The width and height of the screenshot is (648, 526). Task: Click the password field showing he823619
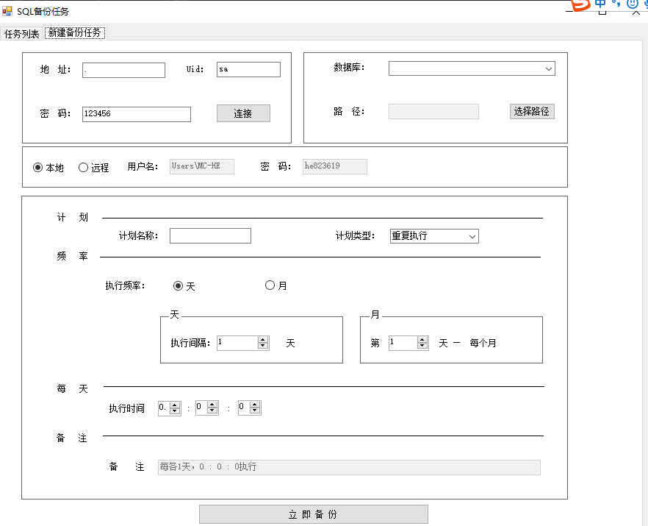click(x=335, y=166)
